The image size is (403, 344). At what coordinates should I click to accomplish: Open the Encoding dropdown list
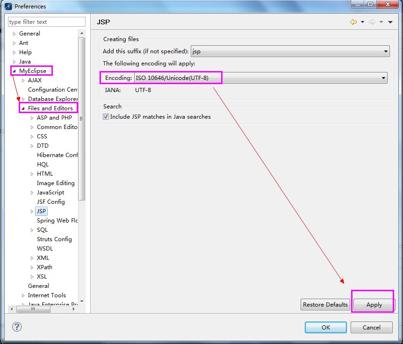[260, 78]
